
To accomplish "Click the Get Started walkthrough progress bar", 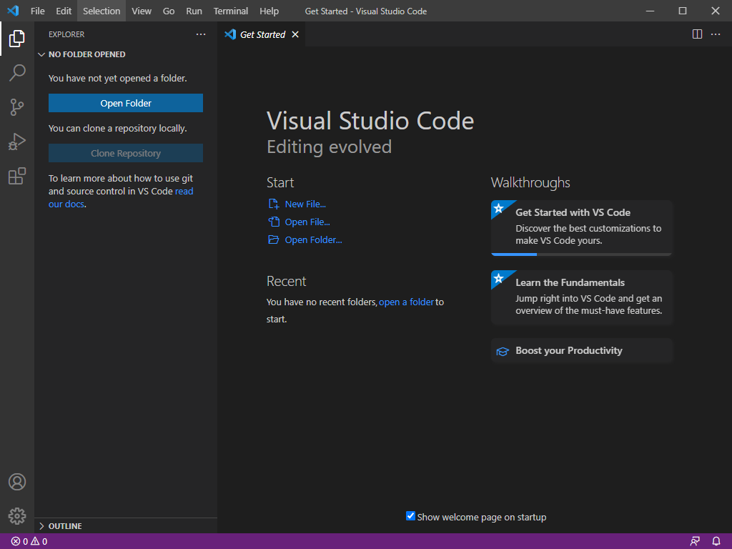I will coord(581,254).
